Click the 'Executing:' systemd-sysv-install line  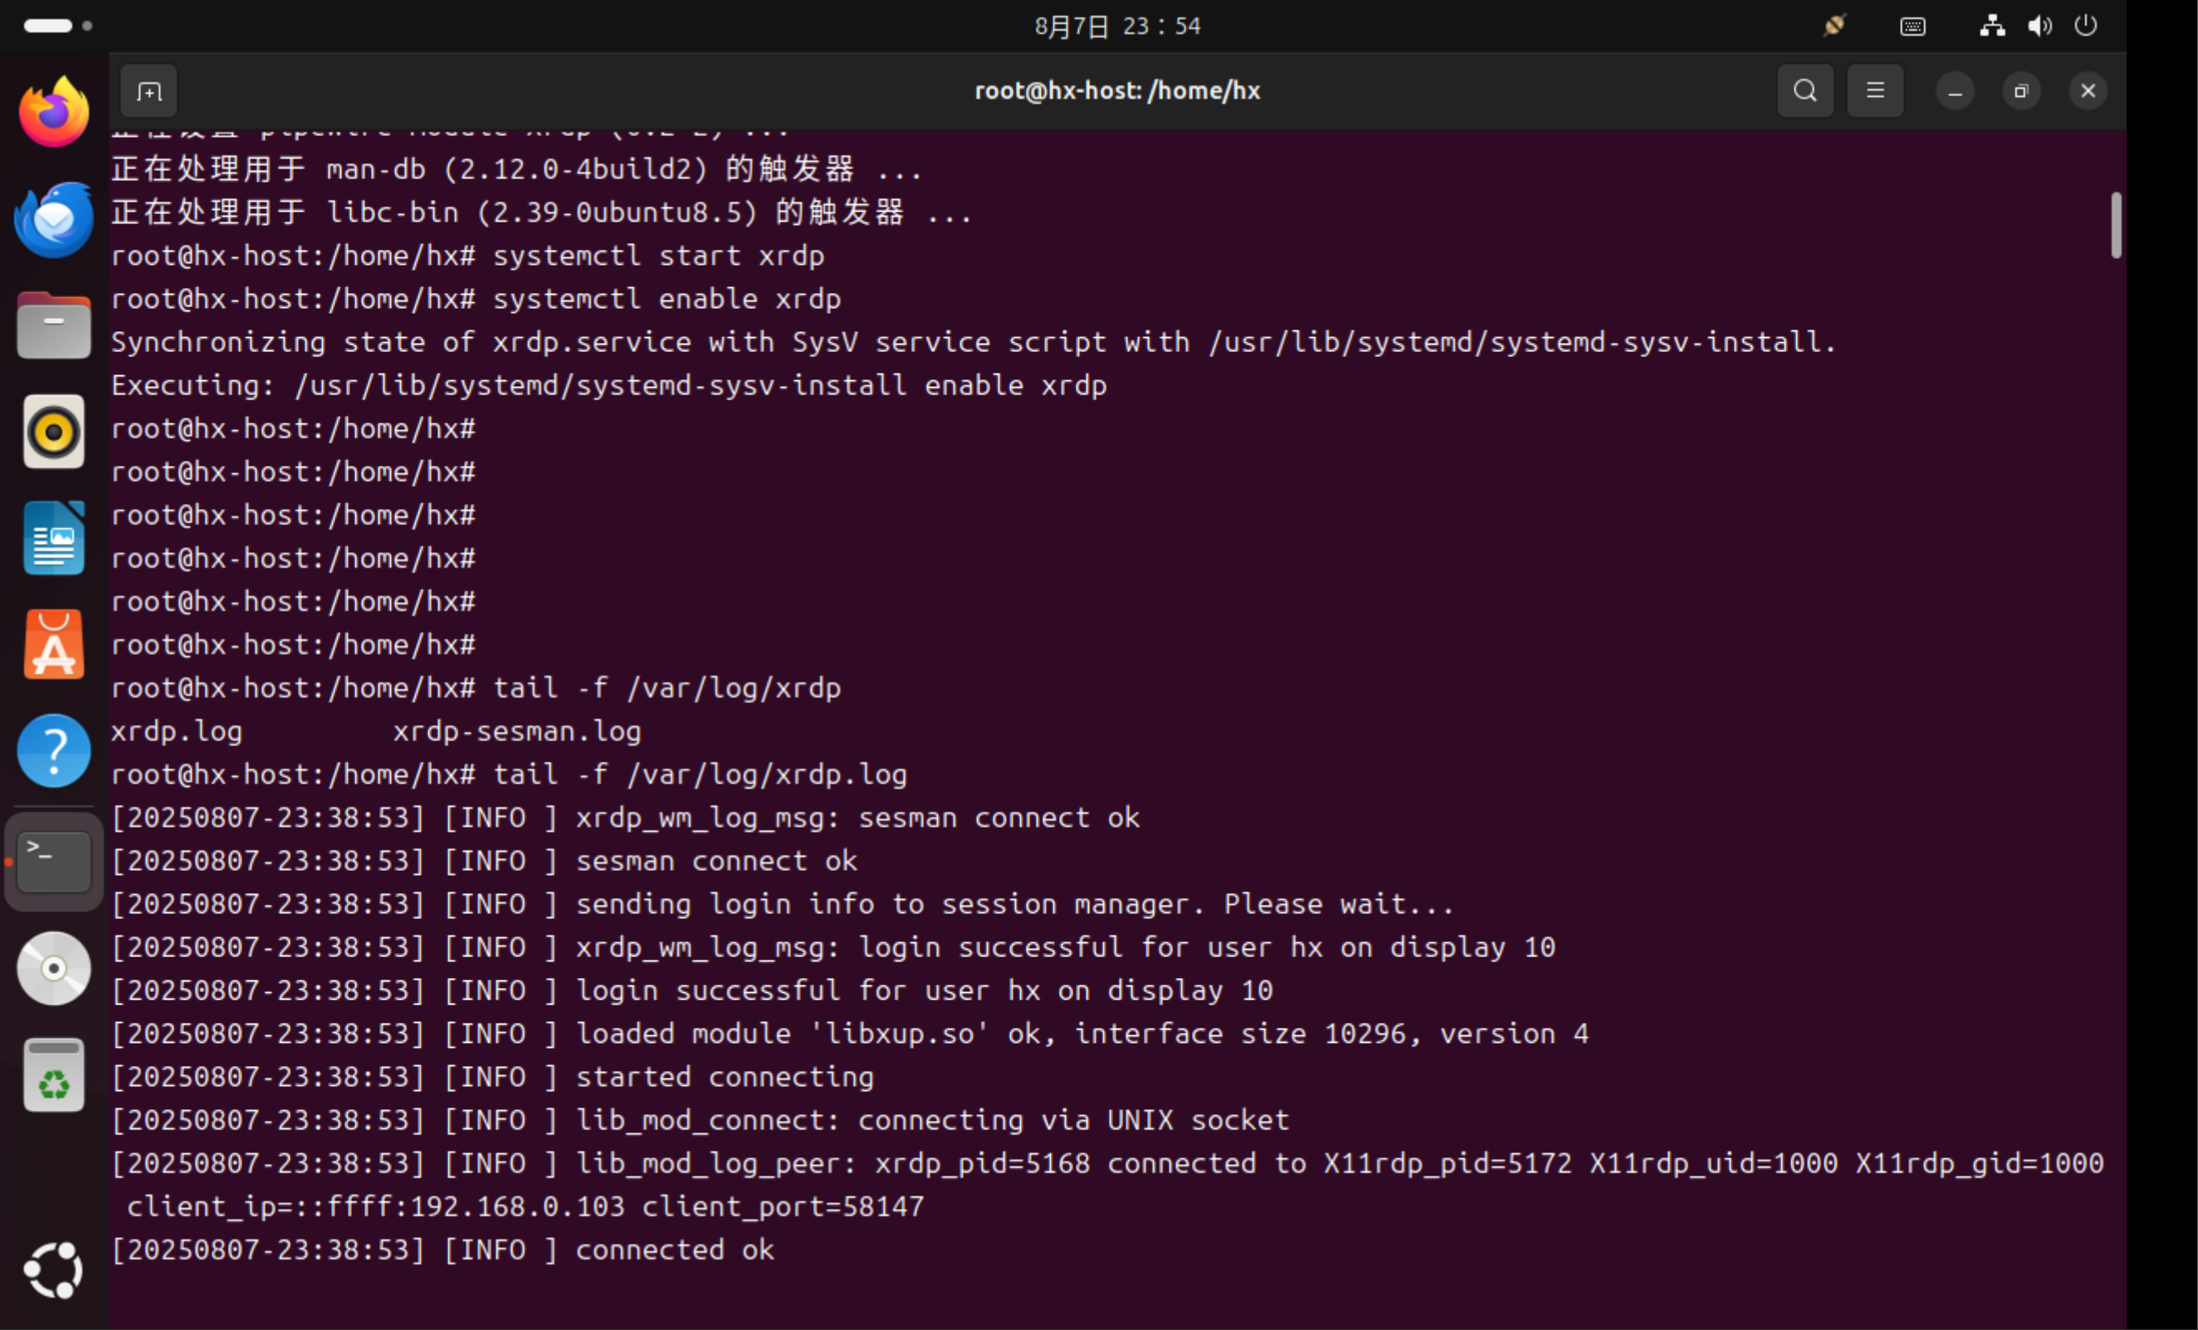coord(608,385)
